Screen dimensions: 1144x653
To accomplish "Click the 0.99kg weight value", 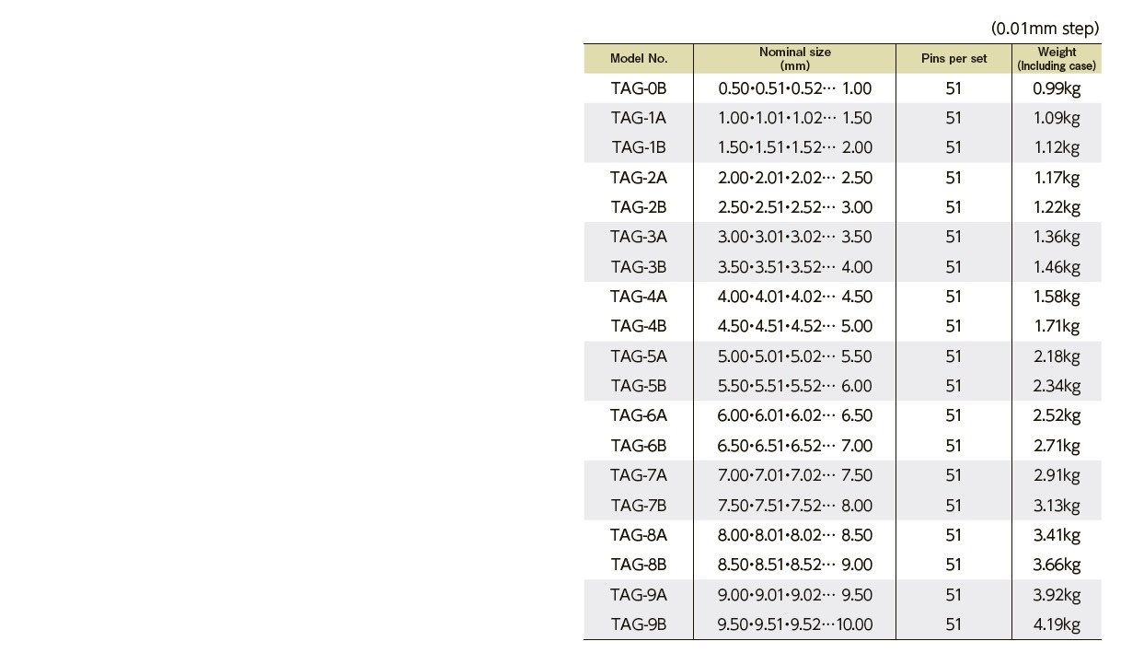I will tap(1056, 88).
